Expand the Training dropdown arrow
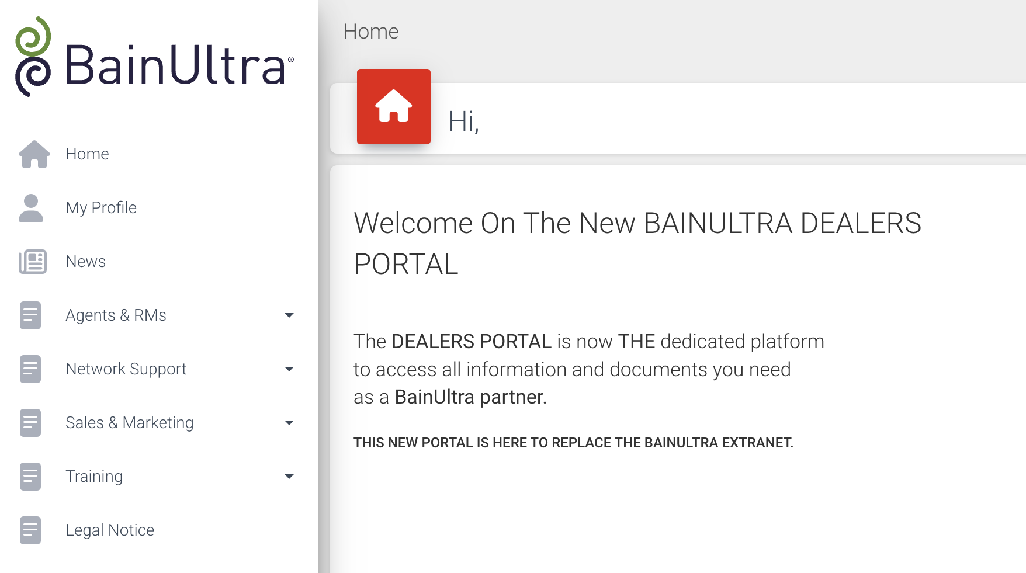The image size is (1026, 573). pyautogui.click(x=289, y=477)
